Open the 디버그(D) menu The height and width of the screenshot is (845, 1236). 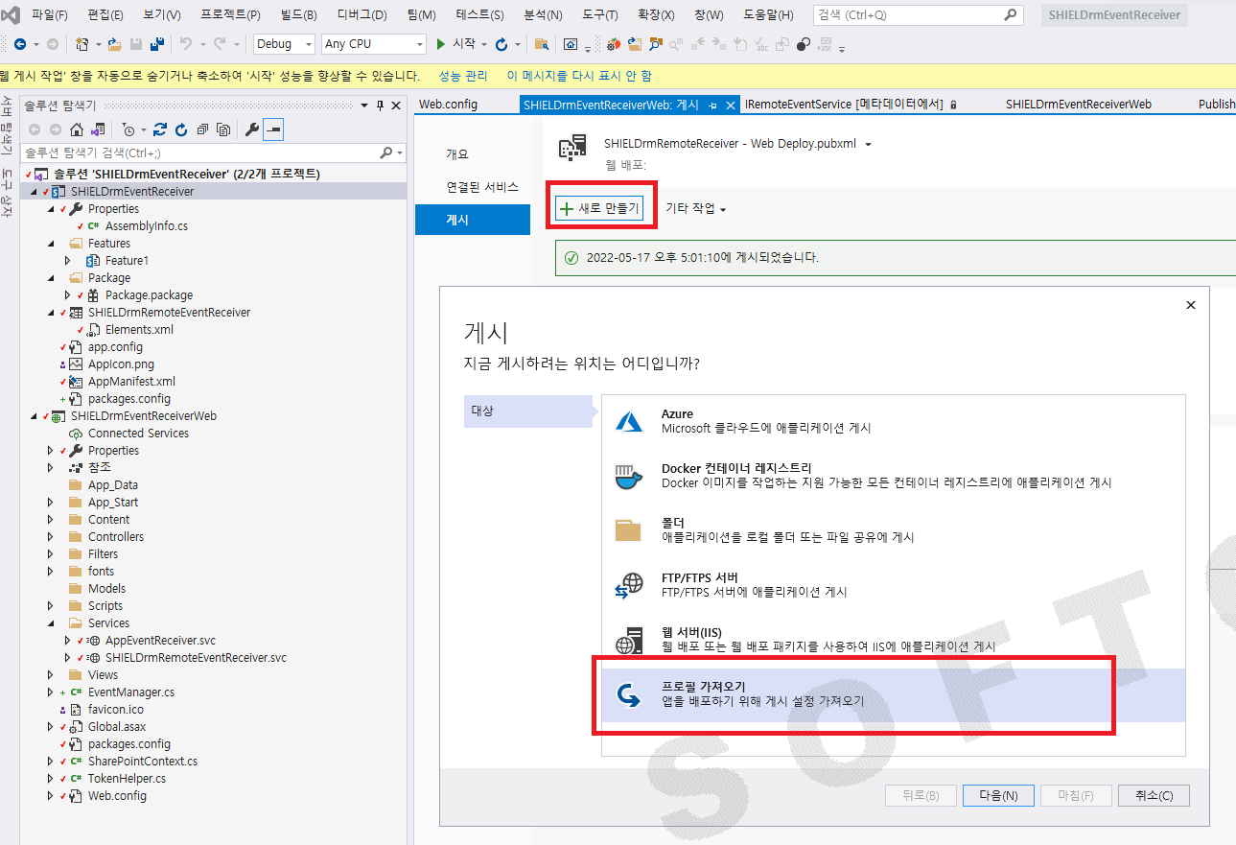[x=362, y=15]
